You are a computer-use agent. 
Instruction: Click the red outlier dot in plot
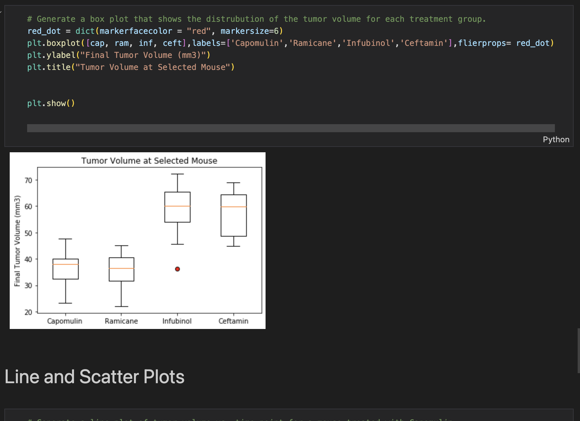(177, 269)
